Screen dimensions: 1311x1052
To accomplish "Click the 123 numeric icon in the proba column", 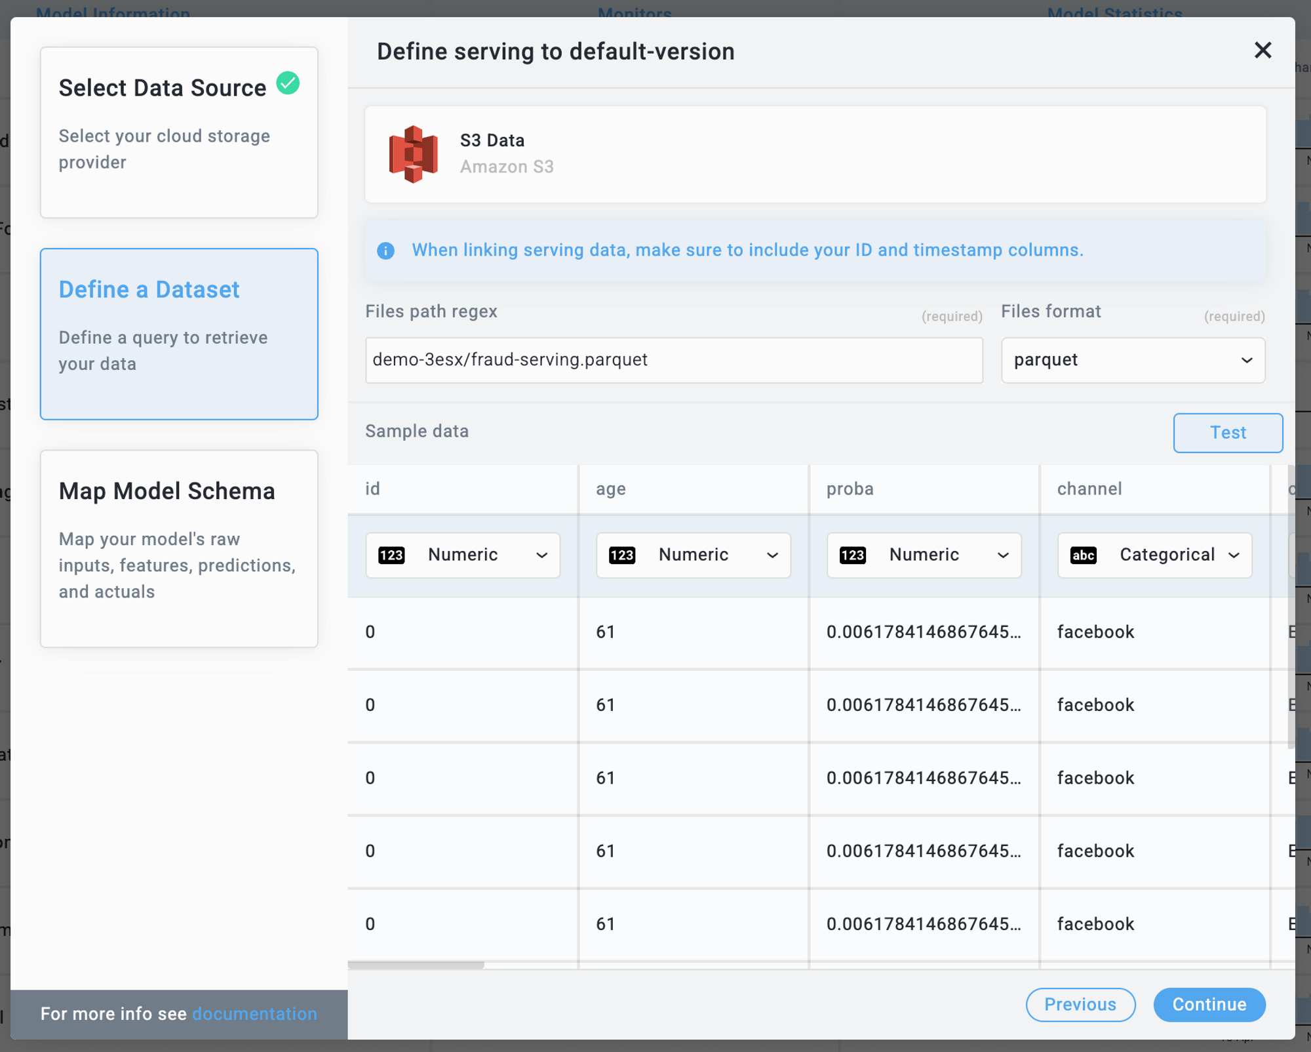I will click(x=852, y=556).
